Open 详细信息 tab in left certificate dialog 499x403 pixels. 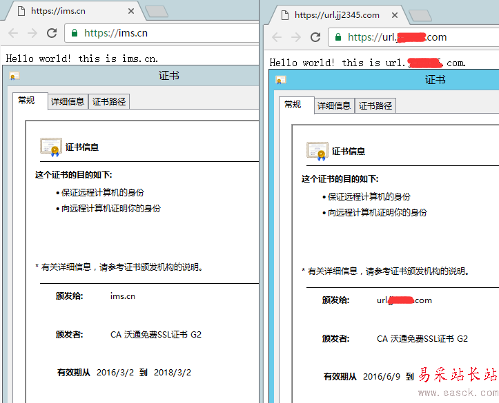point(68,102)
